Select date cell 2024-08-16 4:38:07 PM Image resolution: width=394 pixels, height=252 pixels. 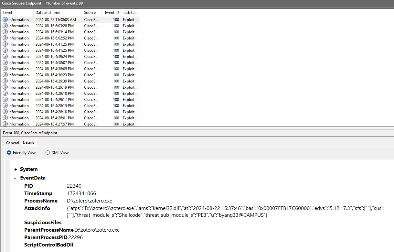pyautogui.click(x=55, y=63)
